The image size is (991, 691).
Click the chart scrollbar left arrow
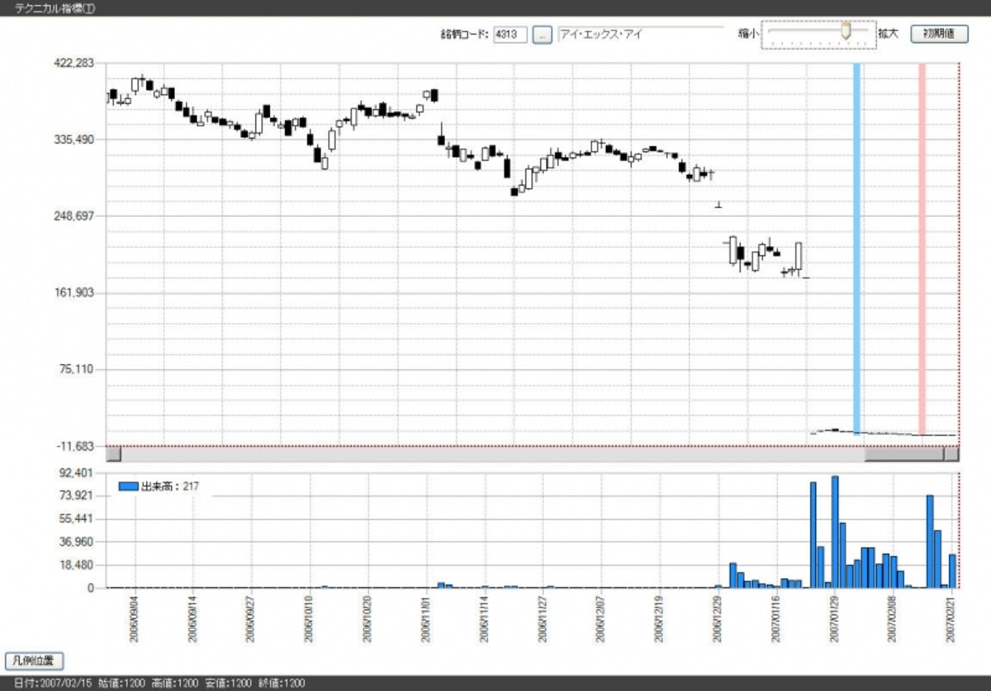114,454
